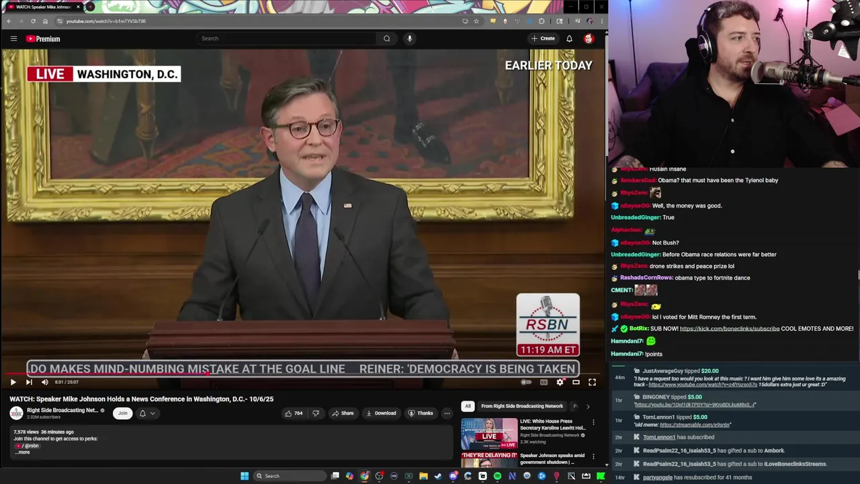Switch to theater mode
This screenshot has width=860, height=484.
[x=576, y=382]
